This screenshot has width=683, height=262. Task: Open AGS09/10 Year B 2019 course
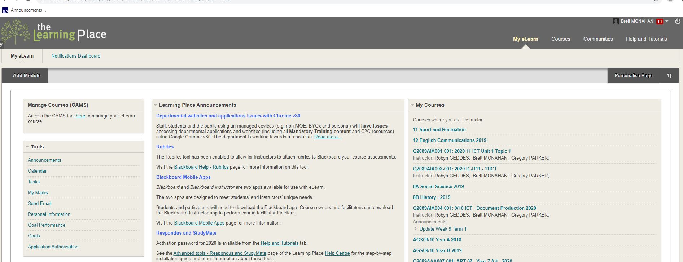[x=437, y=251]
